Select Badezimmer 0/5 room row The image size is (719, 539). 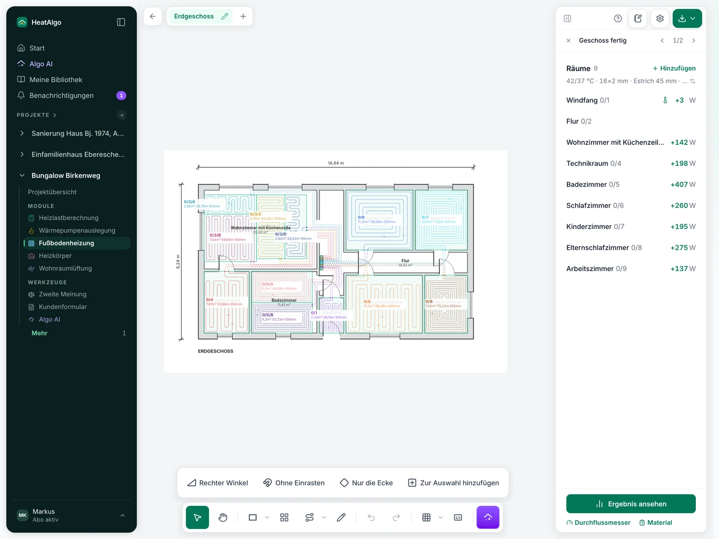click(631, 184)
